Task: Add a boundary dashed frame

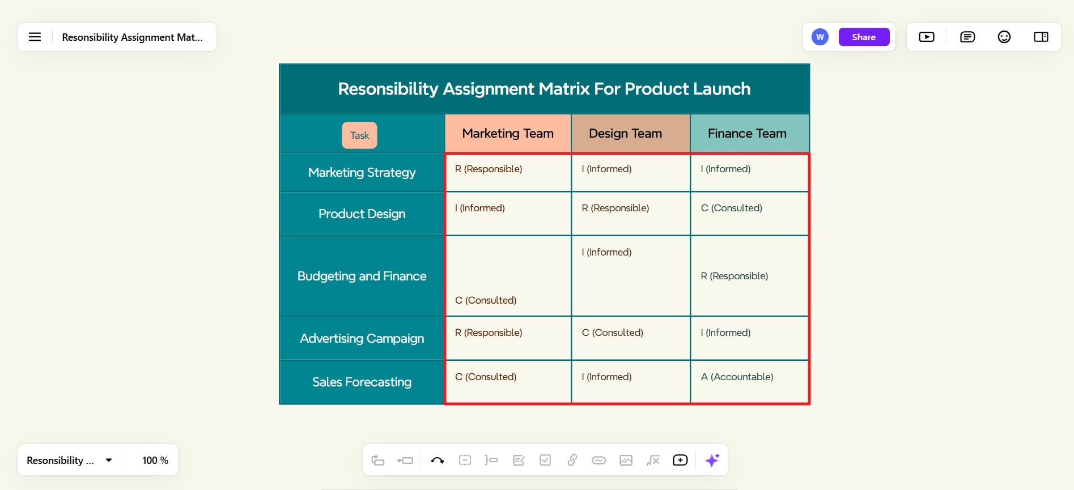Action: (x=465, y=460)
